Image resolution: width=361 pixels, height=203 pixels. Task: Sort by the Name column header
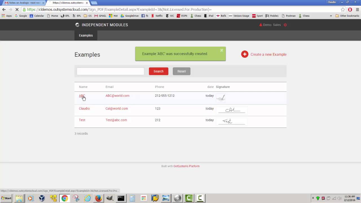tap(83, 87)
